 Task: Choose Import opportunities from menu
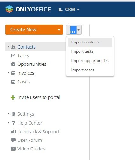(90, 61)
